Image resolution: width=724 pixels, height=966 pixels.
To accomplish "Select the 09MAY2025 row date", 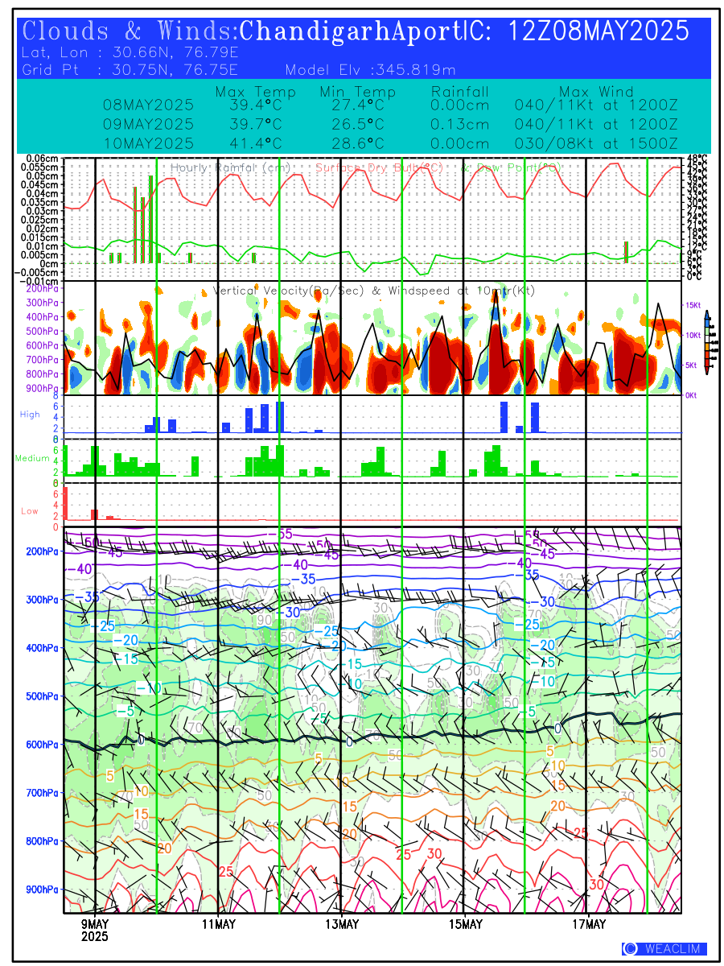I will [149, 125].
